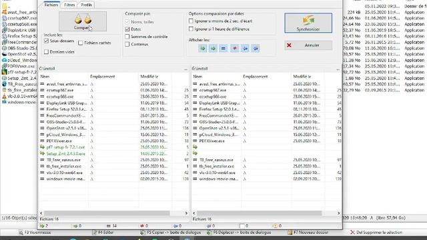Toggle the equal files filter icon
Screen dimensions: 427x240
[x=224, y=49]
